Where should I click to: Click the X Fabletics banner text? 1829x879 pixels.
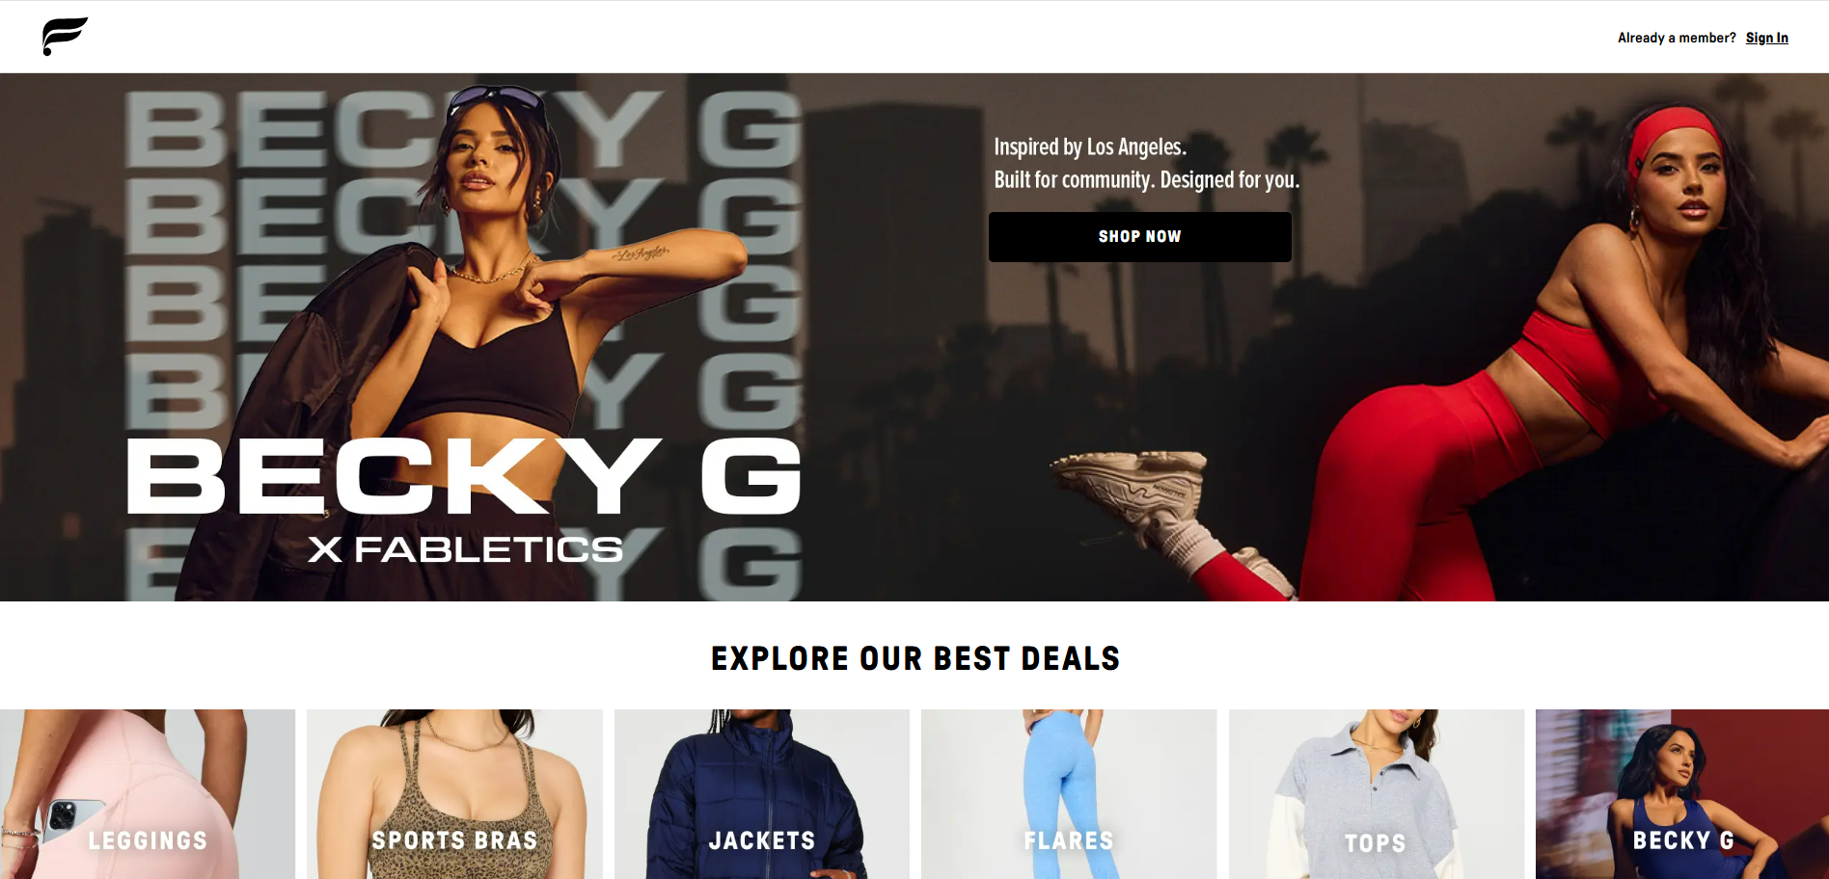pos(466,549)
